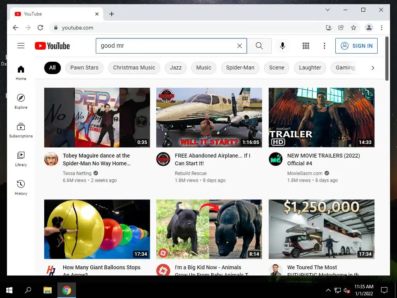
Task: Open Tessa Netting channel name
Action: point(77,173)
